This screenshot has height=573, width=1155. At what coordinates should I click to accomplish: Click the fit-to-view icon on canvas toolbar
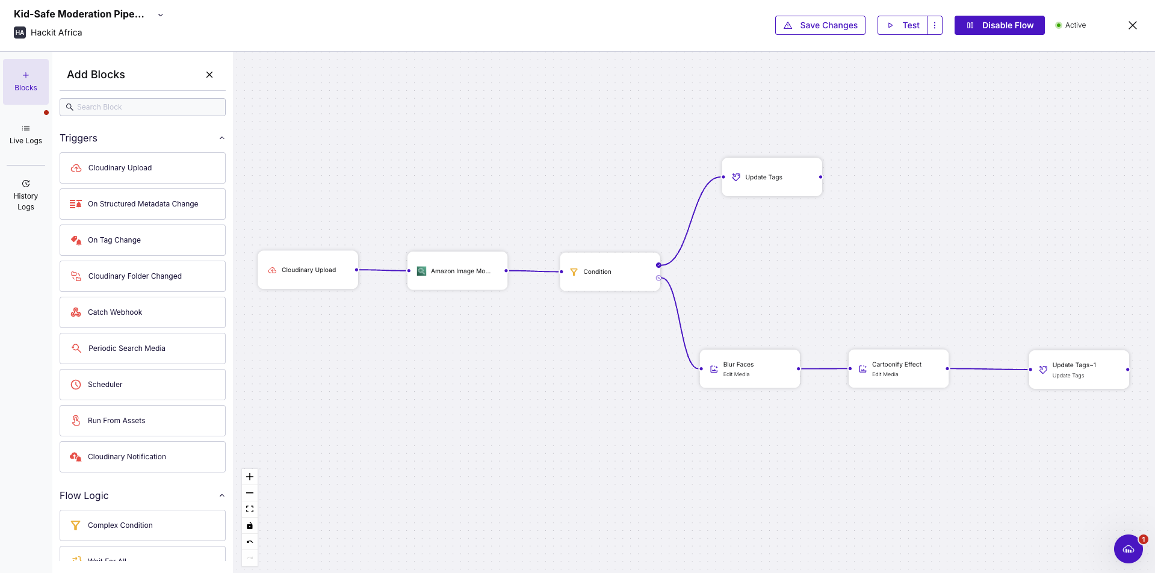pos(250,509)
